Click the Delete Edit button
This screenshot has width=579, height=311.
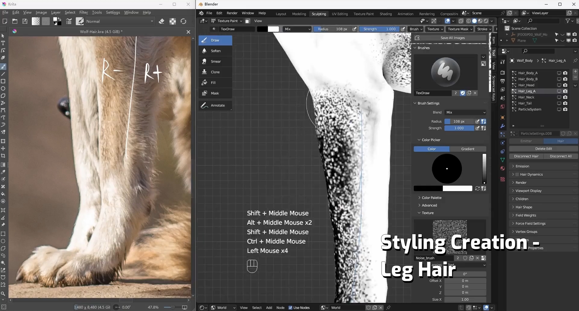coord(544,149)
